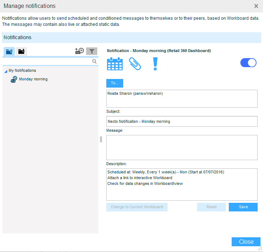Click the filter funnel icon
The image size is (263, 252).
point(92,51)
